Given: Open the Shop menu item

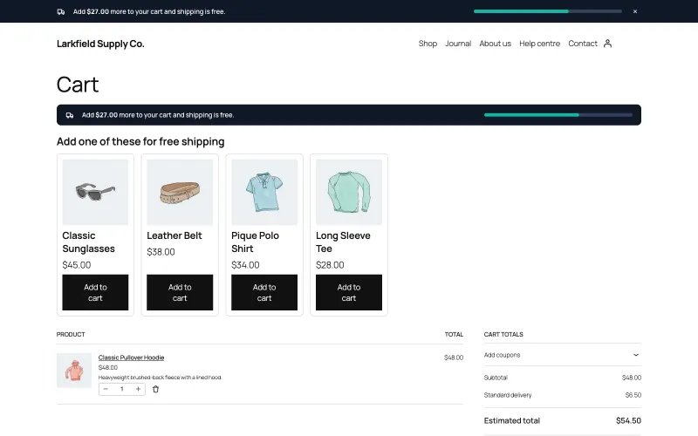Looking at the screenshot, I should pos(428,44).
